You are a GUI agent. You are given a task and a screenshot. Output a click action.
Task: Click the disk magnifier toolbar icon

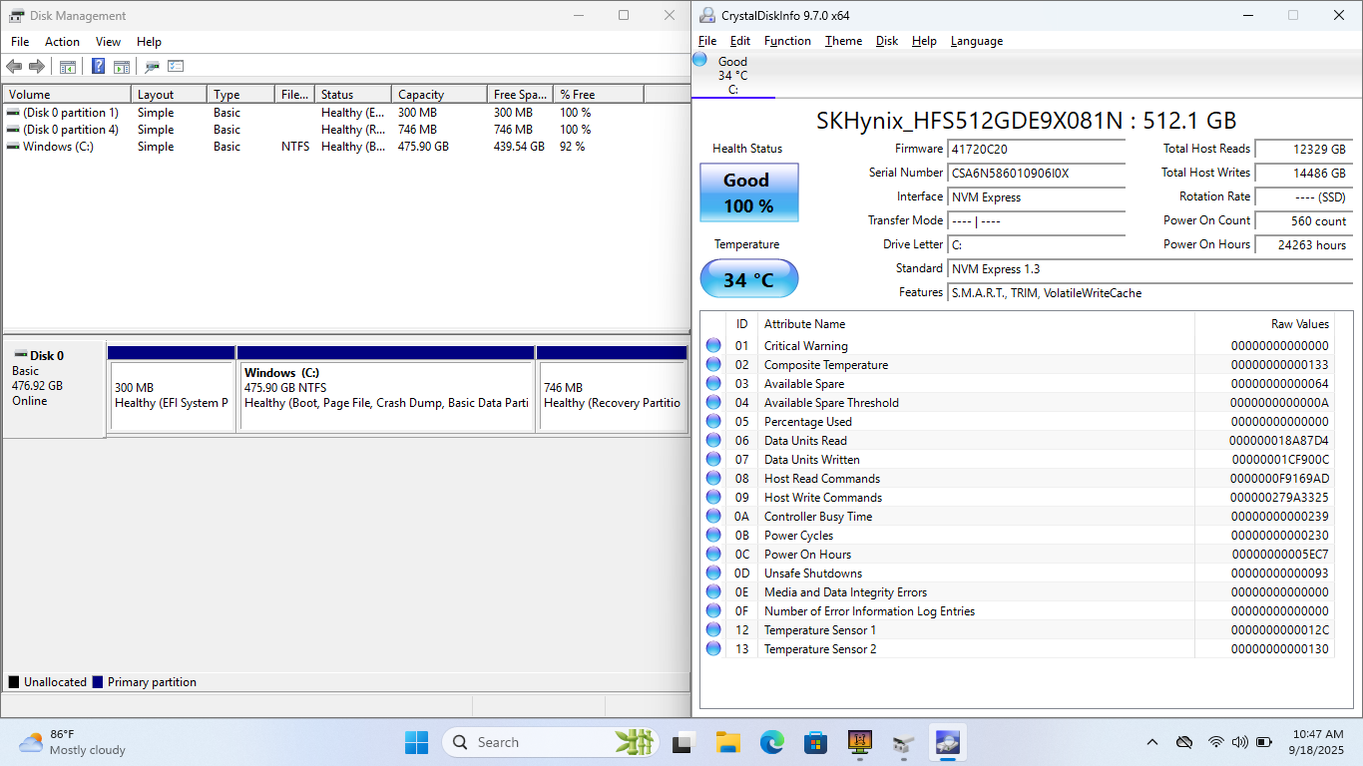[x=152, y=67]
